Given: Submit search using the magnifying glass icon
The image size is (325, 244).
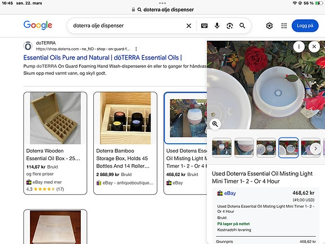Looking at the screenshot, I should [x=242, y=25].
